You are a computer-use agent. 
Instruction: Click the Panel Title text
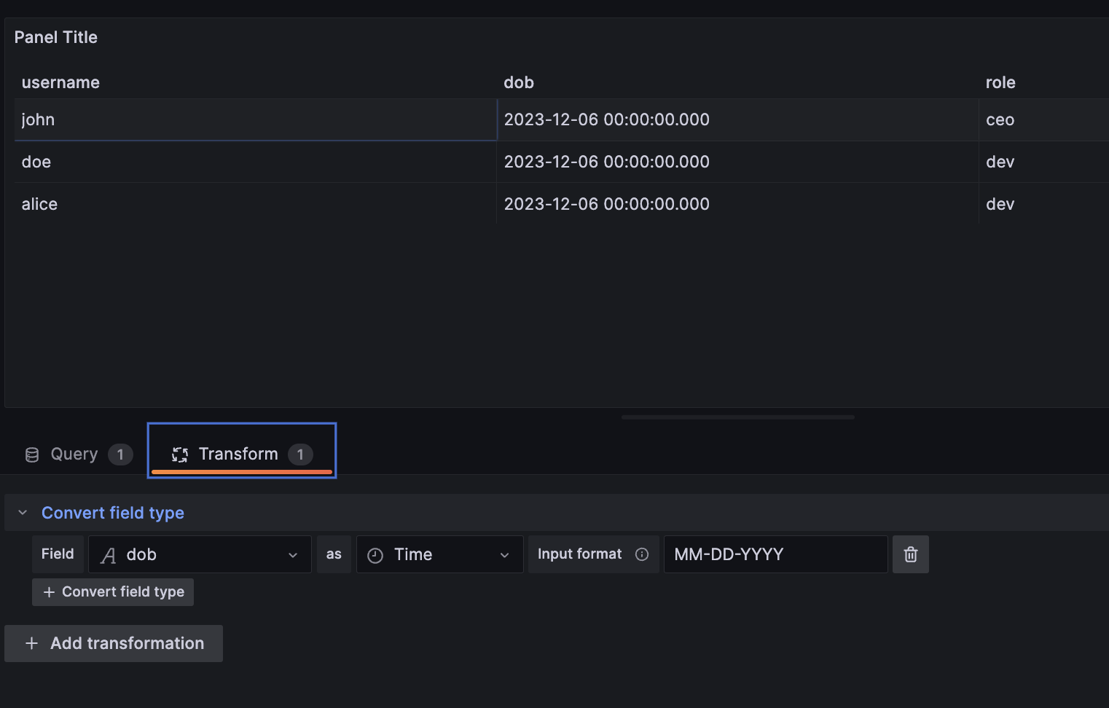(55, 36)
